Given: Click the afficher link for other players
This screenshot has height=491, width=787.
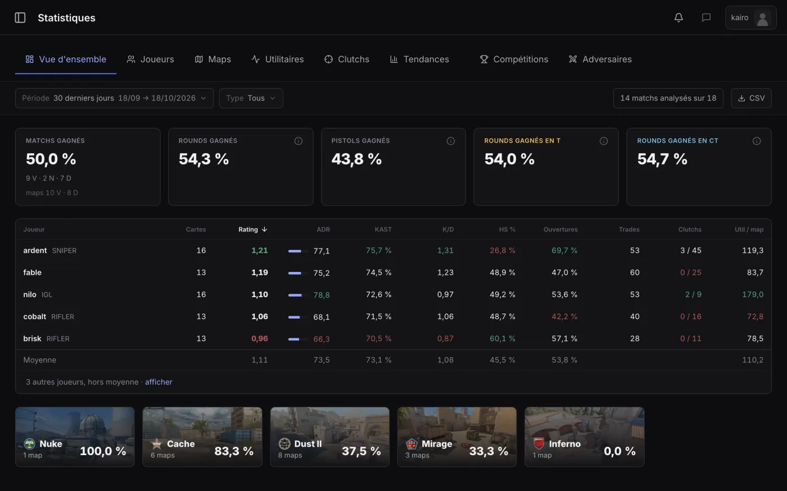Looking at the screenshot, I should 159,382.
